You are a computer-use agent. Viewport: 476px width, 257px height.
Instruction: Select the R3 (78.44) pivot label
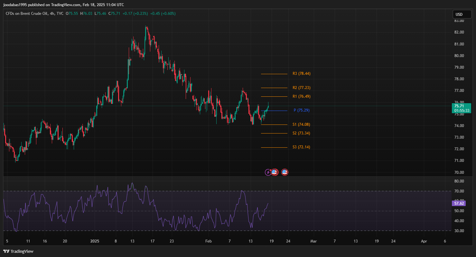pyautogui.click(x=301, y=74)
